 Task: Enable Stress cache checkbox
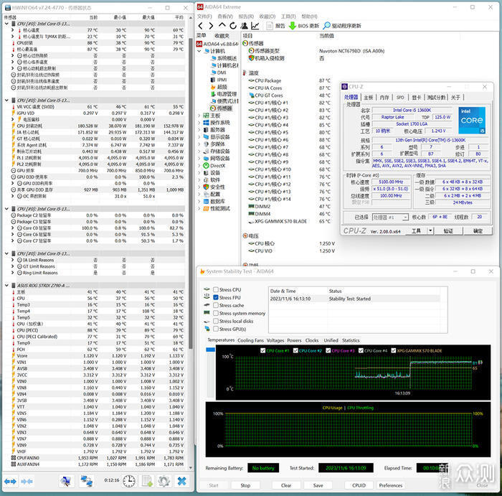[216, 305]
